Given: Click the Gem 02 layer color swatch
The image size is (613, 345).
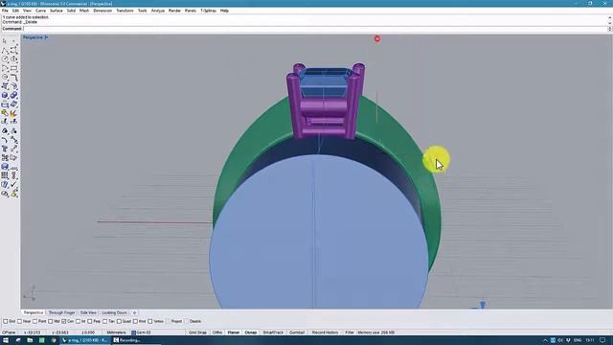Looking at the screenshot, I should tap(133, 333).
